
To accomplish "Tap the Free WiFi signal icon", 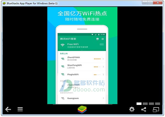I will (62, 45).
